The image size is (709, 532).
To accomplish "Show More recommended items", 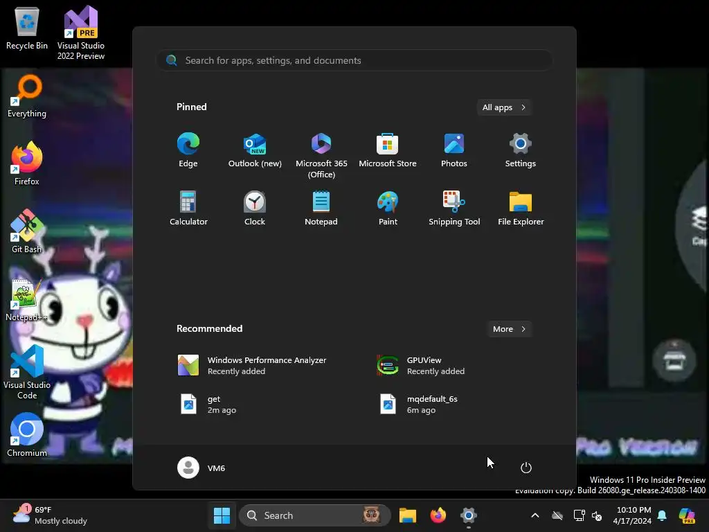I will [509, 329].
